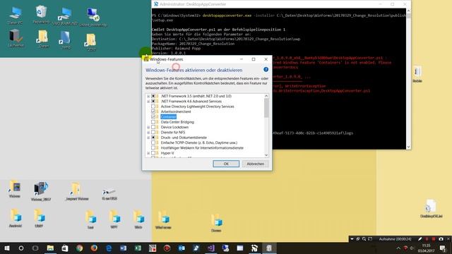Screen dimensions: 452x254
Task: Click the recorder zoom magnifier icon
Action: click(364, 239)
